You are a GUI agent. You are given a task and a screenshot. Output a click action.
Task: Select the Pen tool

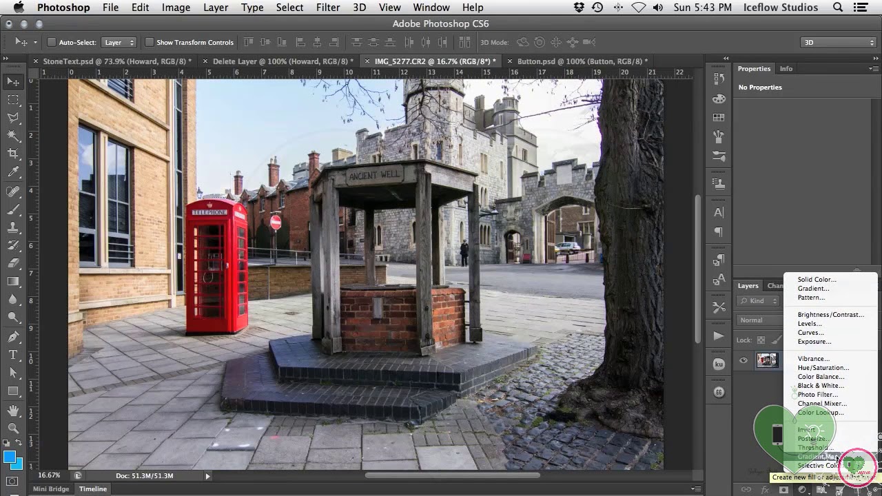click(x=13, y=337)
